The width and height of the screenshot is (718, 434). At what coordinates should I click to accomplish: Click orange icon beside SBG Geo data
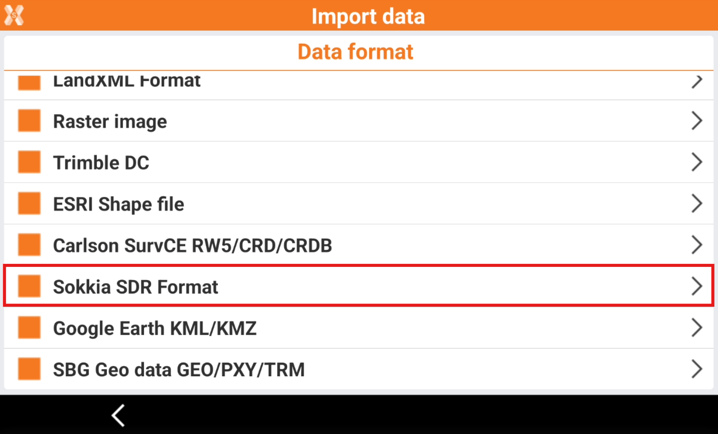[x=29, y=369]
